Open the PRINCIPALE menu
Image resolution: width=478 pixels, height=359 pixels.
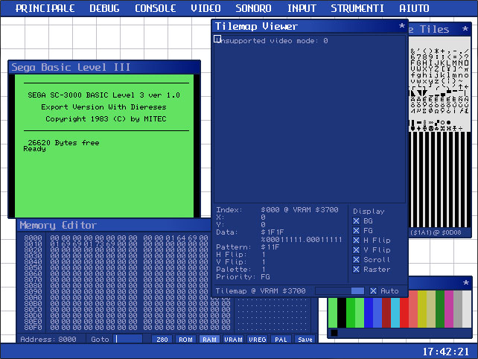pos(45,8)
